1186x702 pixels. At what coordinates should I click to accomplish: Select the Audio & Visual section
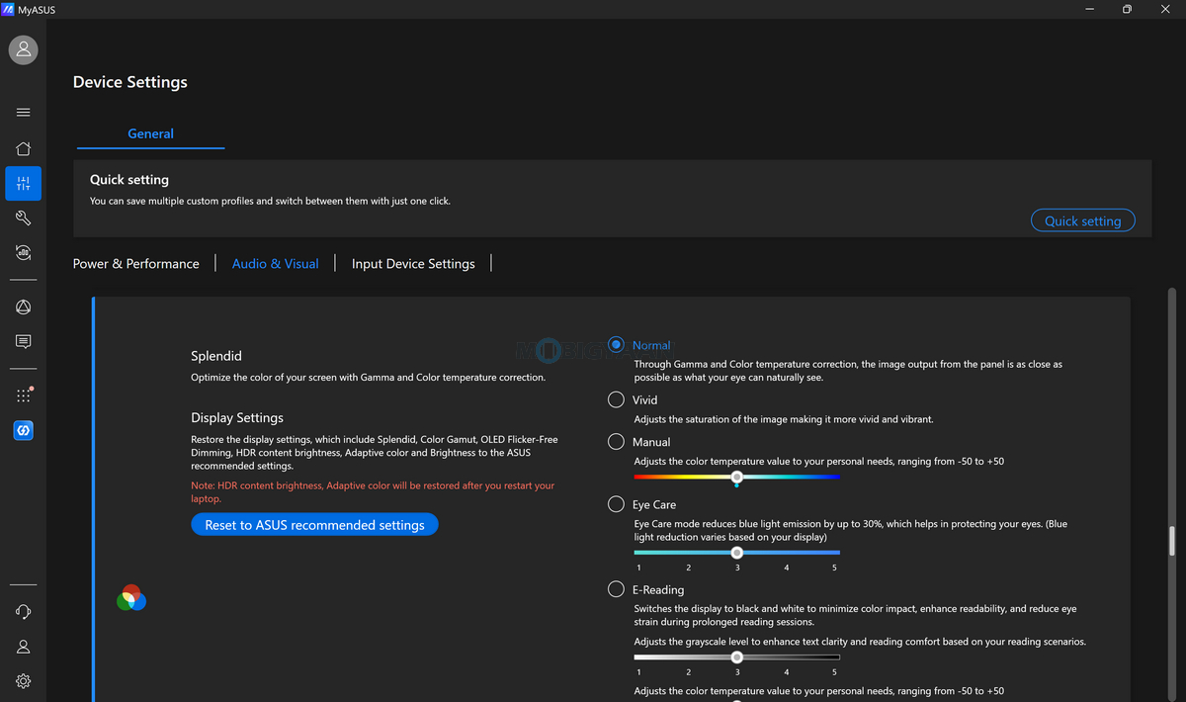tap(276, 264)
